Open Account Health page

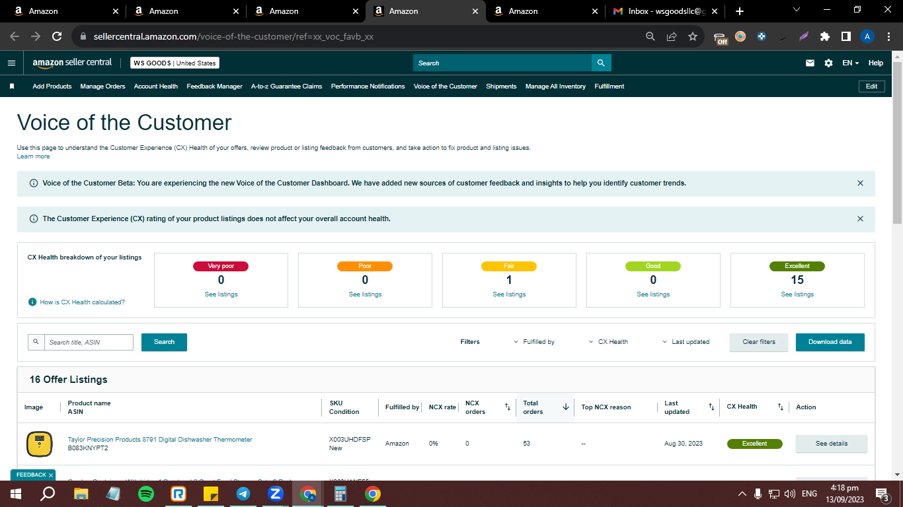coord(156,86)
